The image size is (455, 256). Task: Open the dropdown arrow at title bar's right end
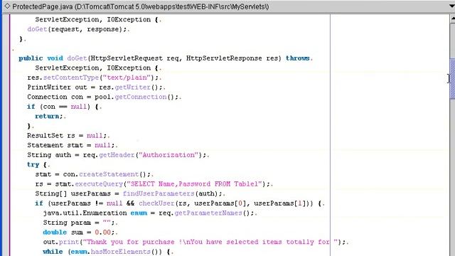click(452, 6)
